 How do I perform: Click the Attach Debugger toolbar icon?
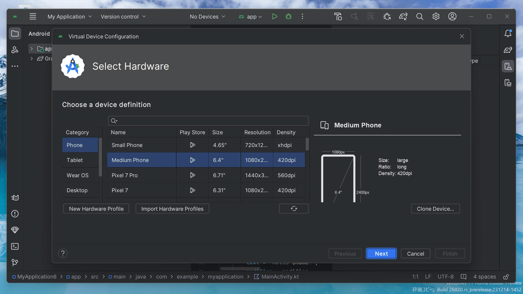387,17
